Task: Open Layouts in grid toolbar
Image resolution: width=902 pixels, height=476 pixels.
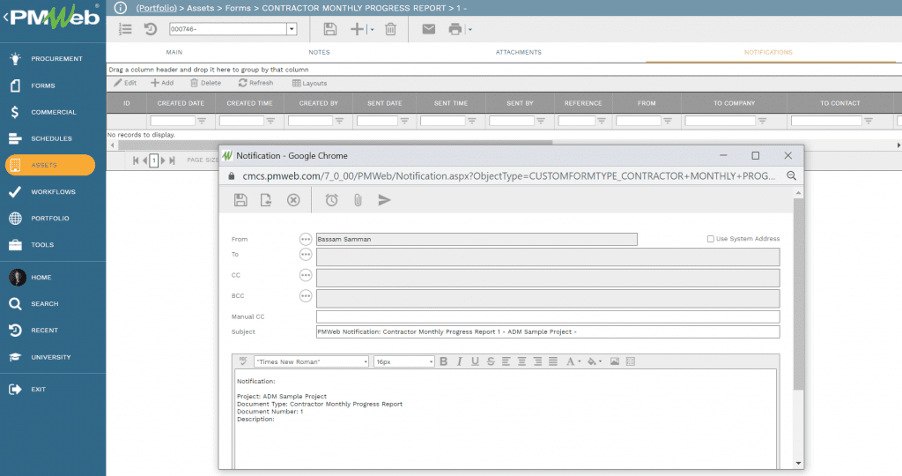Action: tap(309, 83)
